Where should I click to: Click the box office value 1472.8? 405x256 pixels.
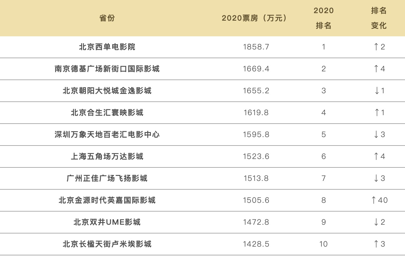coord(256,222)
